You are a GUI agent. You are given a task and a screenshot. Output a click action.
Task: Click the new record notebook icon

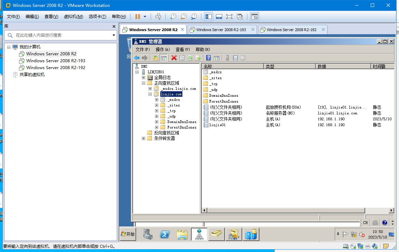(x=235, y=58)
